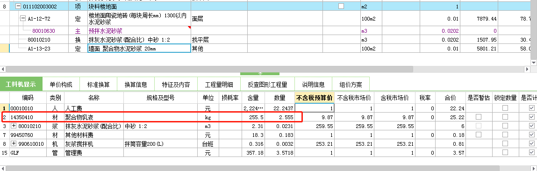Select the 墙面 聚合物水泥砂浆 20mm name cell

tap(139, 48)
